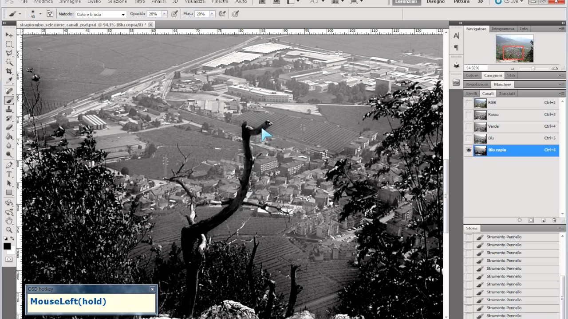This screenshot has width=568, height=319.
Task: Switch to the Istogramma tab
Action: [503, 29]
